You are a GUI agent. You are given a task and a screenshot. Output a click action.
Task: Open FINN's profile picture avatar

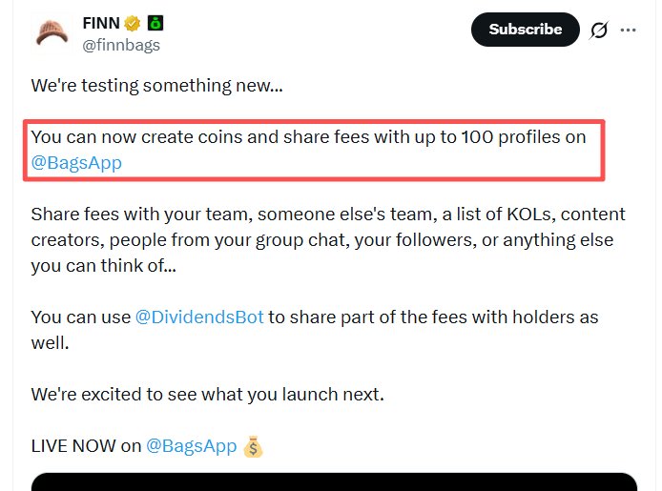click(x=52, y=33)
